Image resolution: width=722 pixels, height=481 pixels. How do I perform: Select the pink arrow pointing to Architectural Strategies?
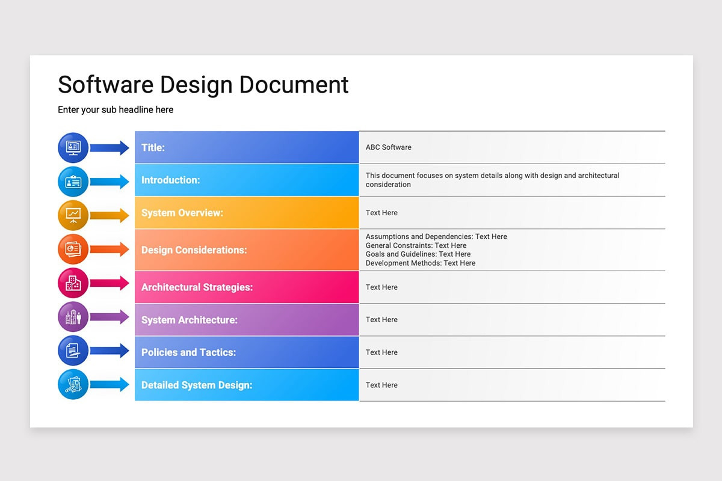(x=110, y=283)
